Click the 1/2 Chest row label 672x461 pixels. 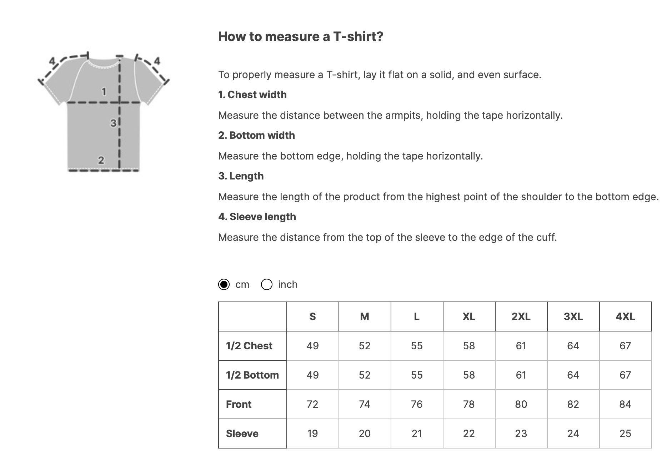(x=249, y=346)
